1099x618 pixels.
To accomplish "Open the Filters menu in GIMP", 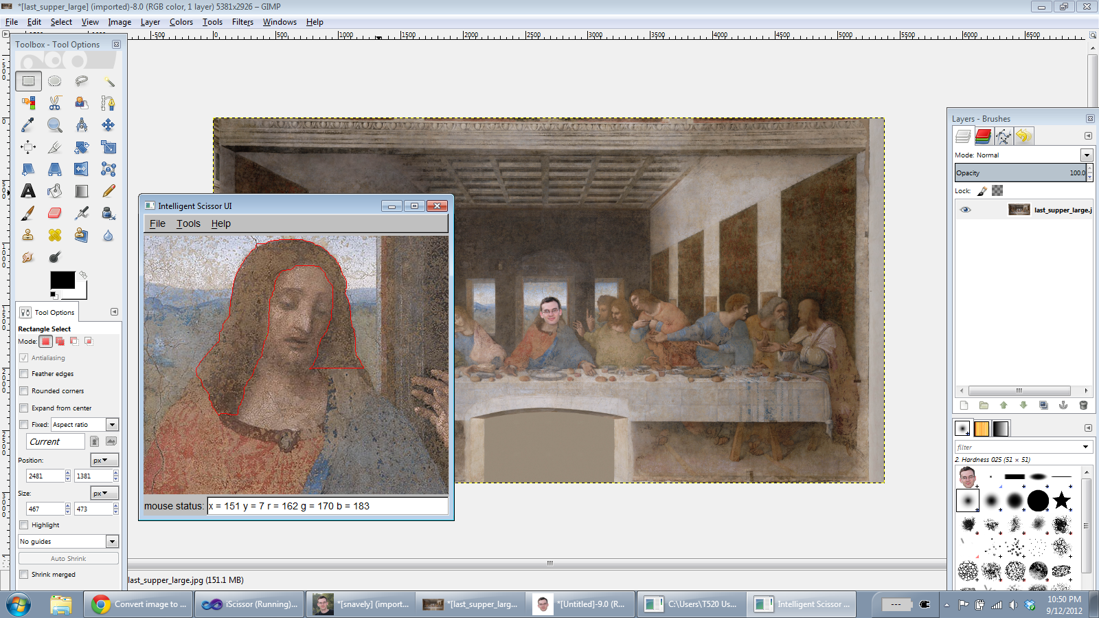I will pos(242,22).
